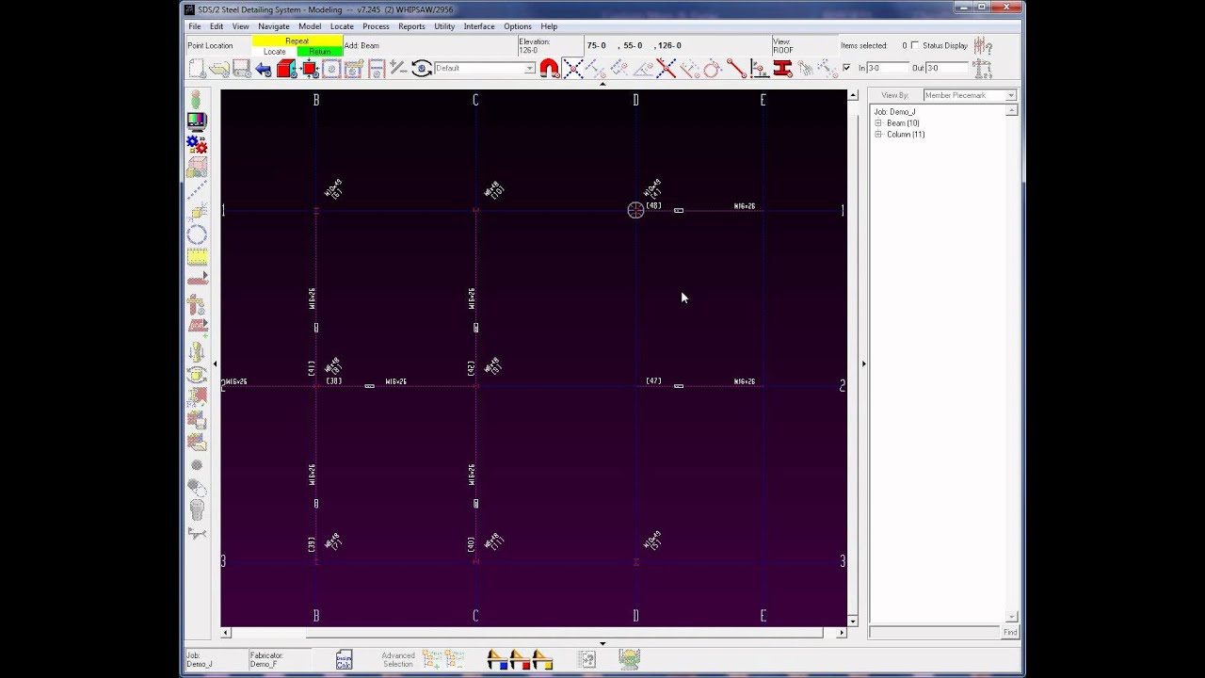Click the W16x26 label at grid line 1

coord(745,206)
